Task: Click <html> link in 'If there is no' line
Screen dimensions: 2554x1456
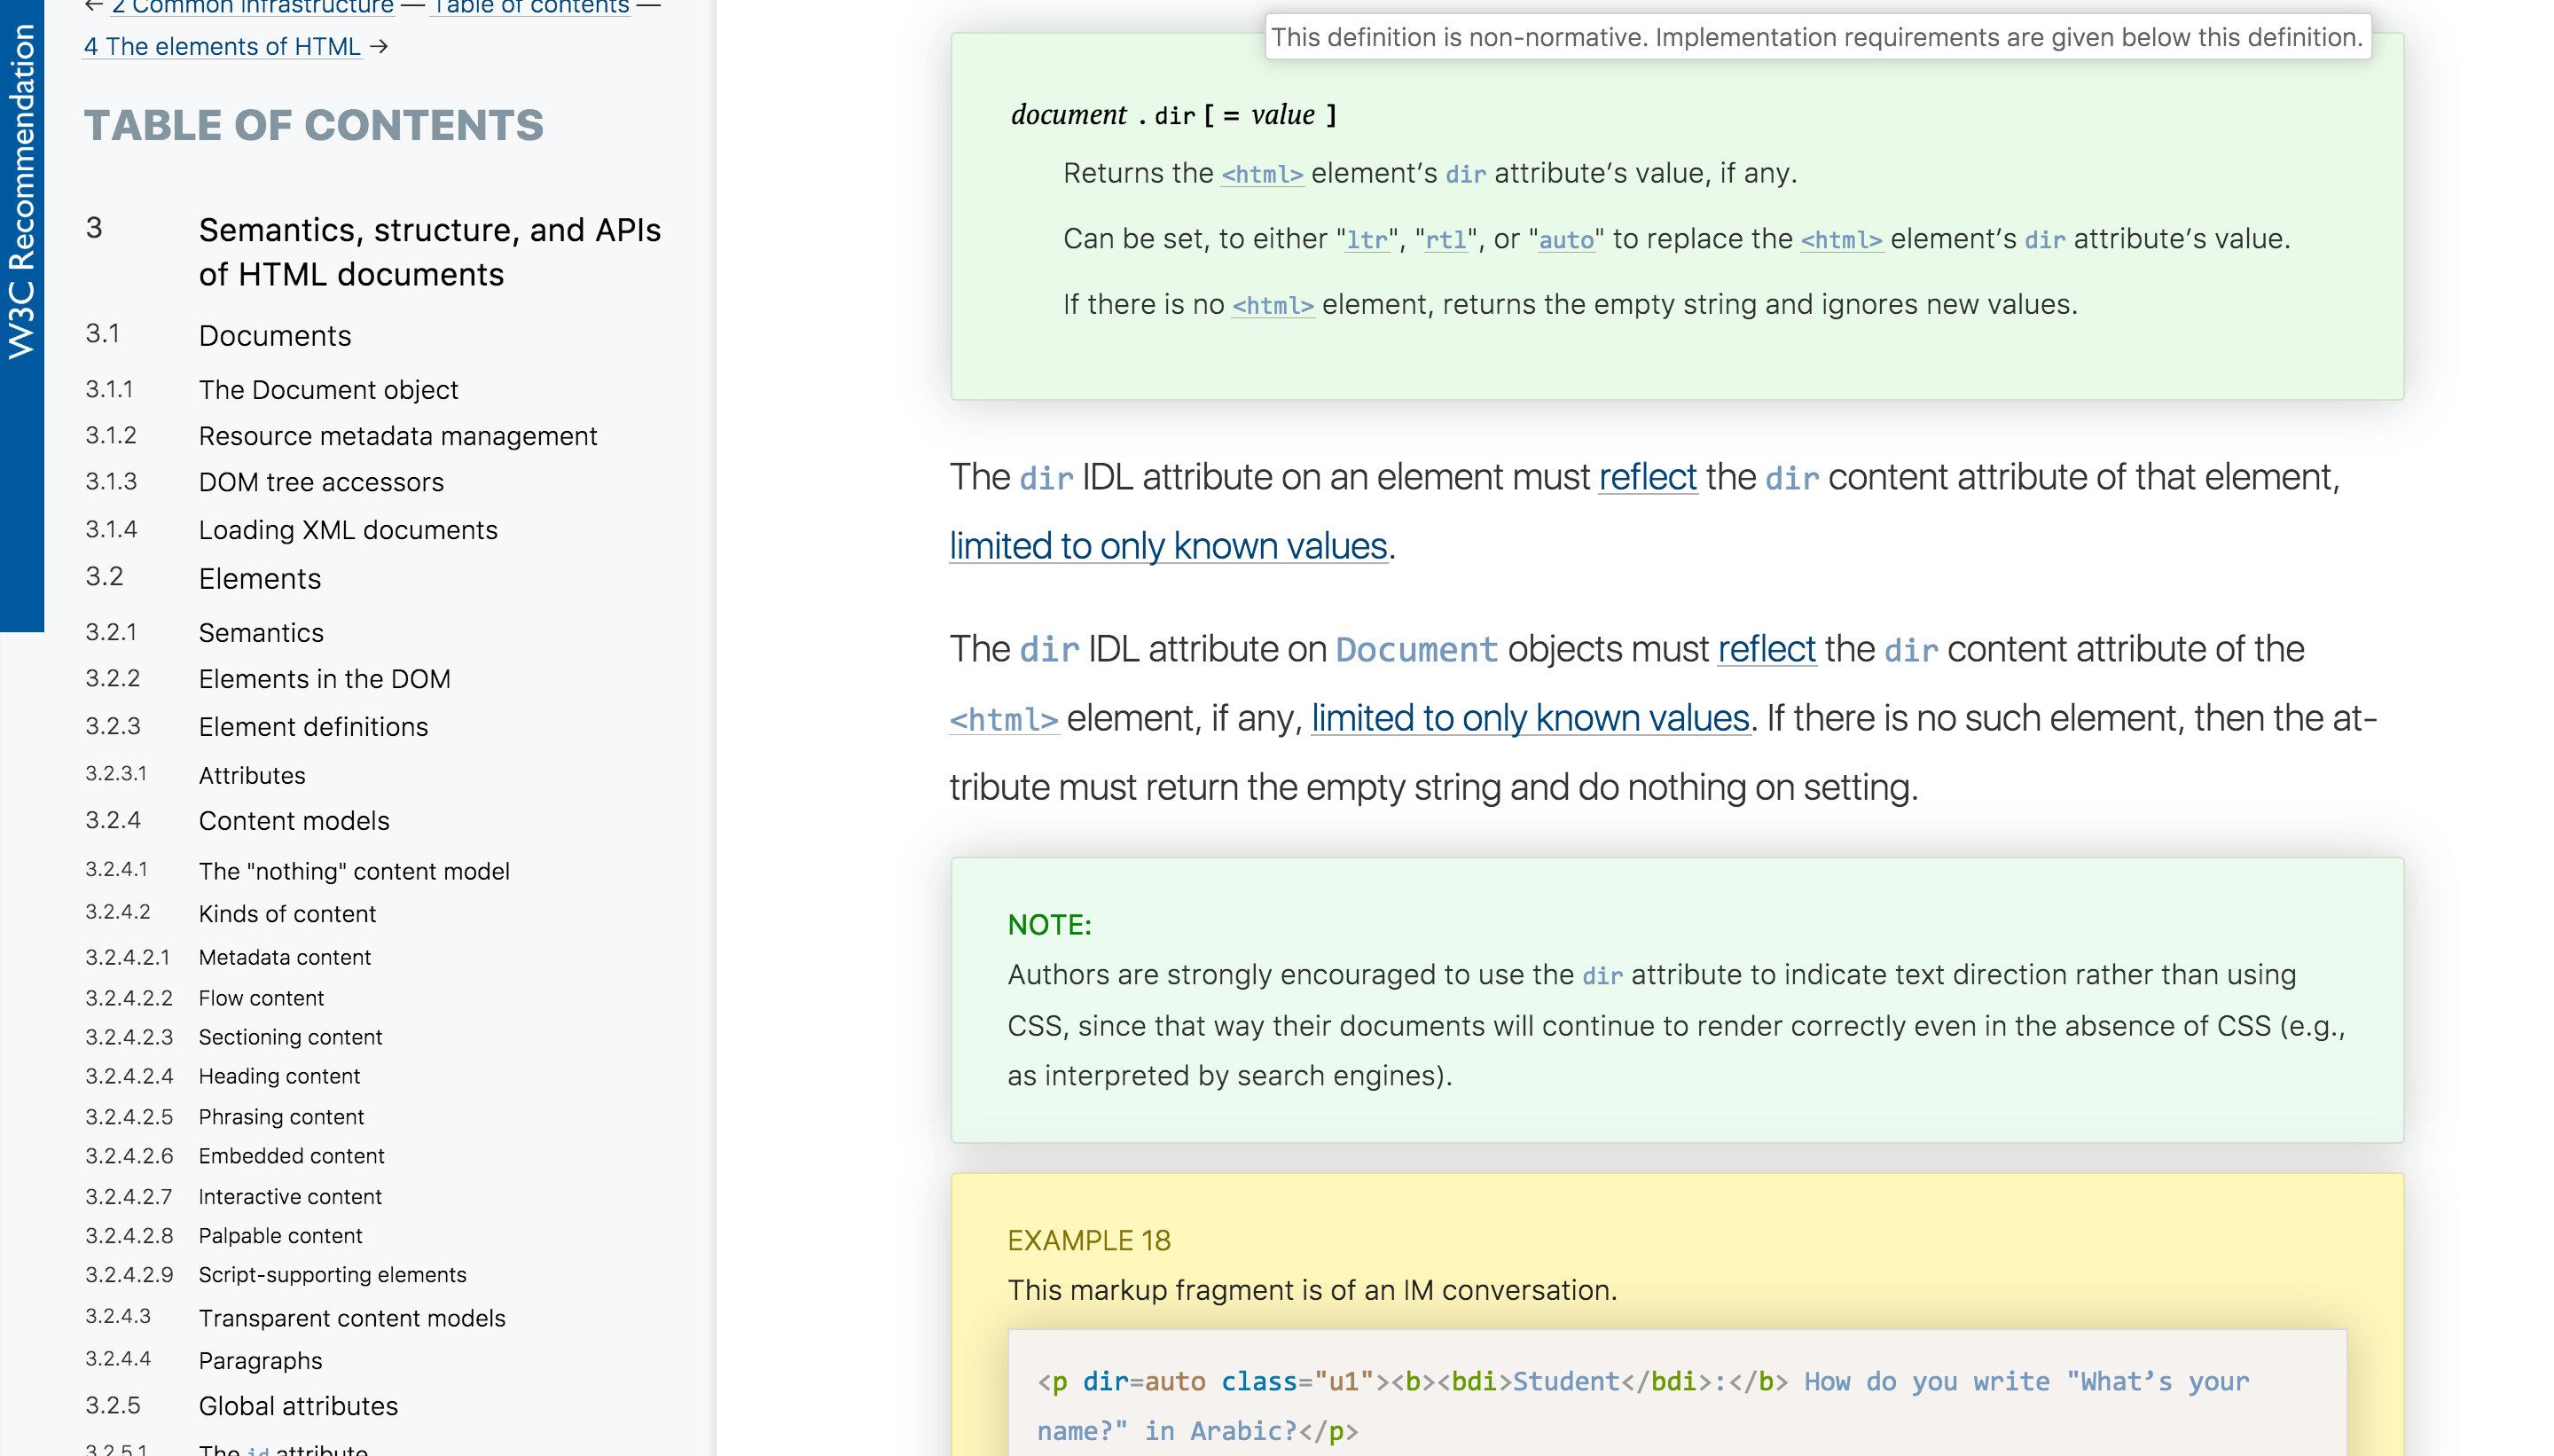Action: pos(1272,305)
